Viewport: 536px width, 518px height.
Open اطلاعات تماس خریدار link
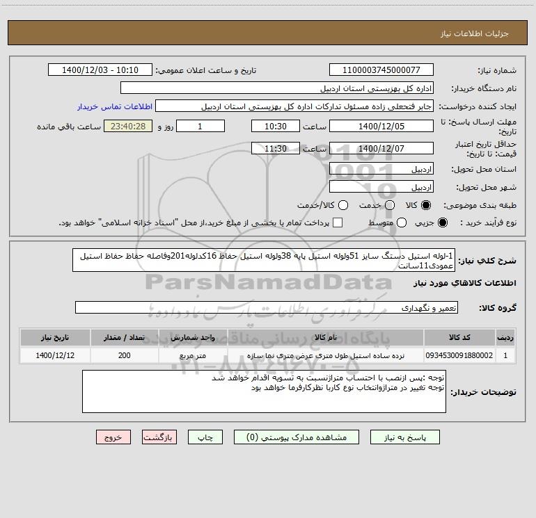[x=115, y=106]
